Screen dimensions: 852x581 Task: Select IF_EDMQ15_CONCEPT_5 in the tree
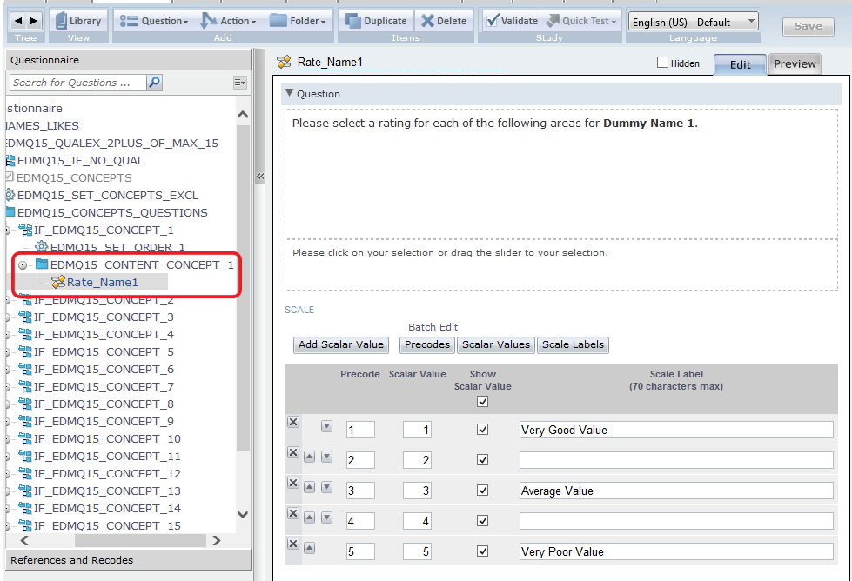104,352
